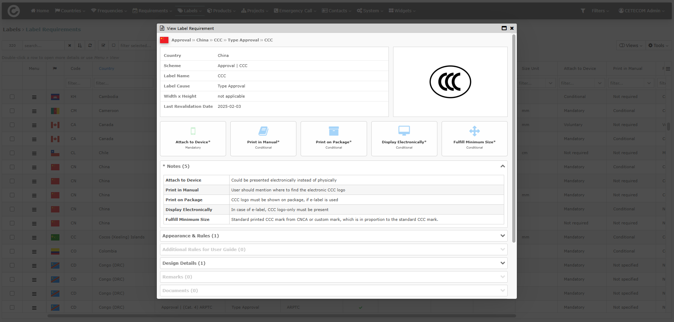Click the funnel filter icon in the top bar

[x=583, y=11]
